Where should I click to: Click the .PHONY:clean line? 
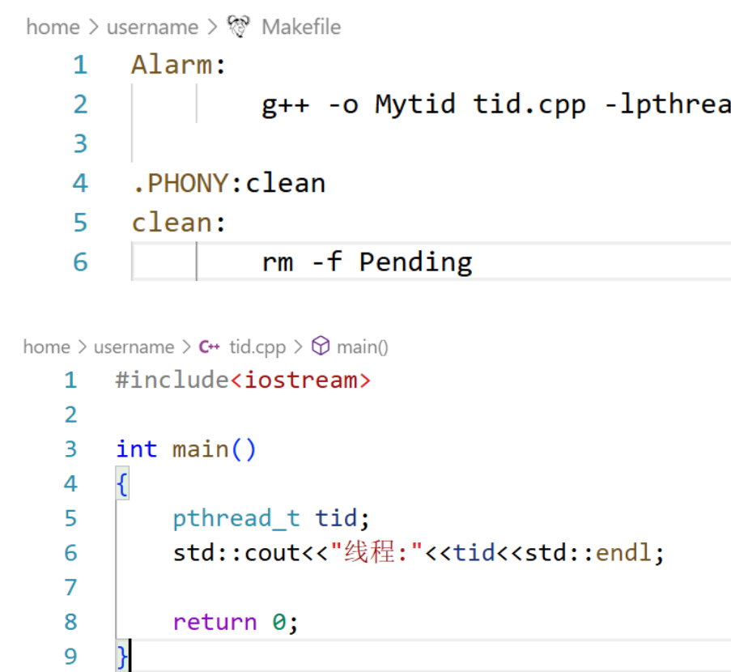[228, 183]
